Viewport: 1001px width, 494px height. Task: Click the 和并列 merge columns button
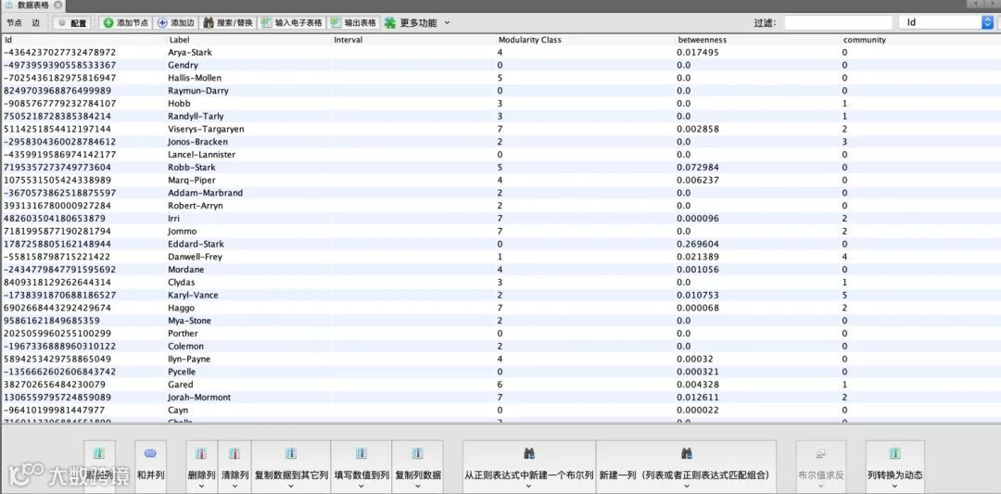(151, 465)
